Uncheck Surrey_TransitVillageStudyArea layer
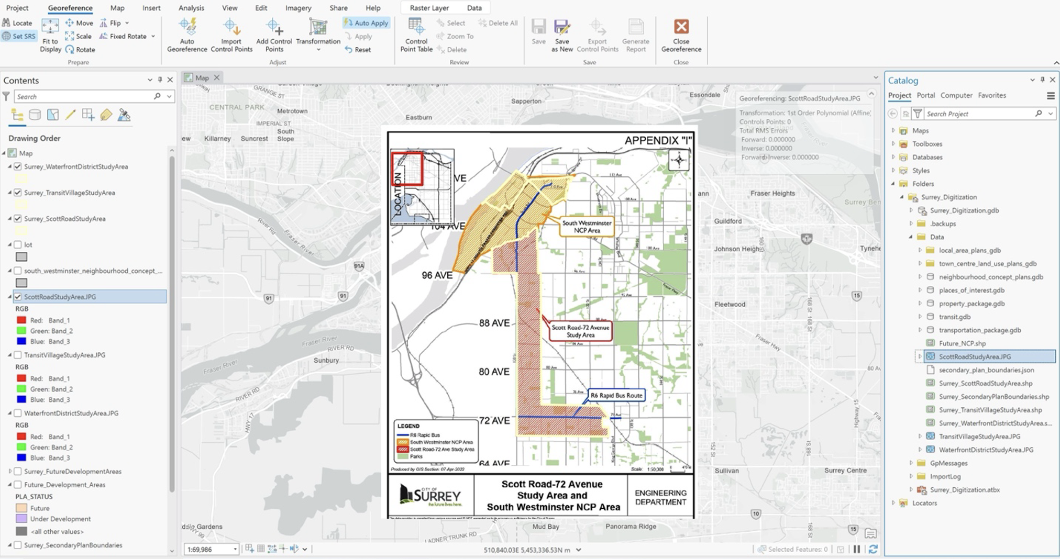 click(18, 193)
